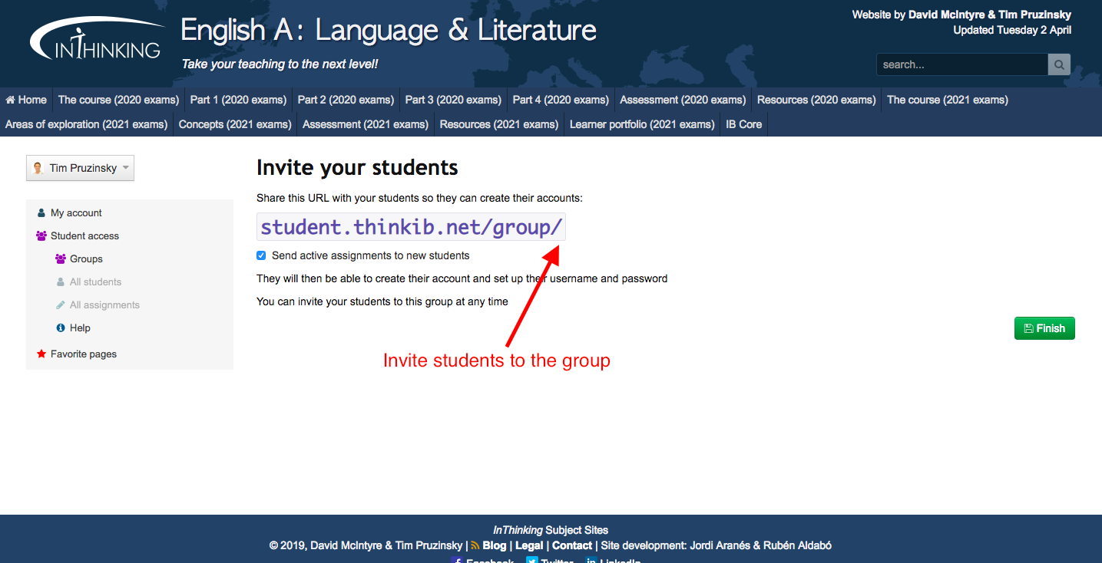Open the Legal footer link
1102x563 pixels.
(x=529, y=546)
